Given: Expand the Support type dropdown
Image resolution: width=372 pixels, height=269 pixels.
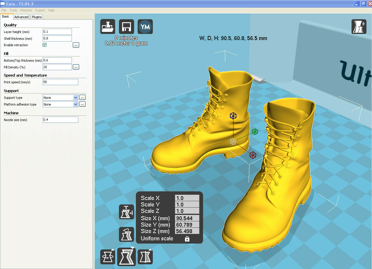Looking at the screenshot, I should pyautogui.click(x=75, y=98).
